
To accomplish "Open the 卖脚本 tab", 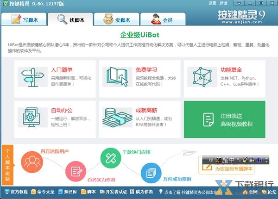I will coord(116,19).
